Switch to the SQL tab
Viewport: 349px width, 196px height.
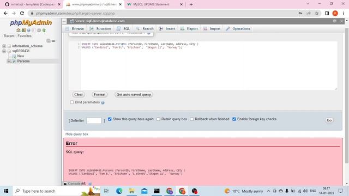pos(123,29)
